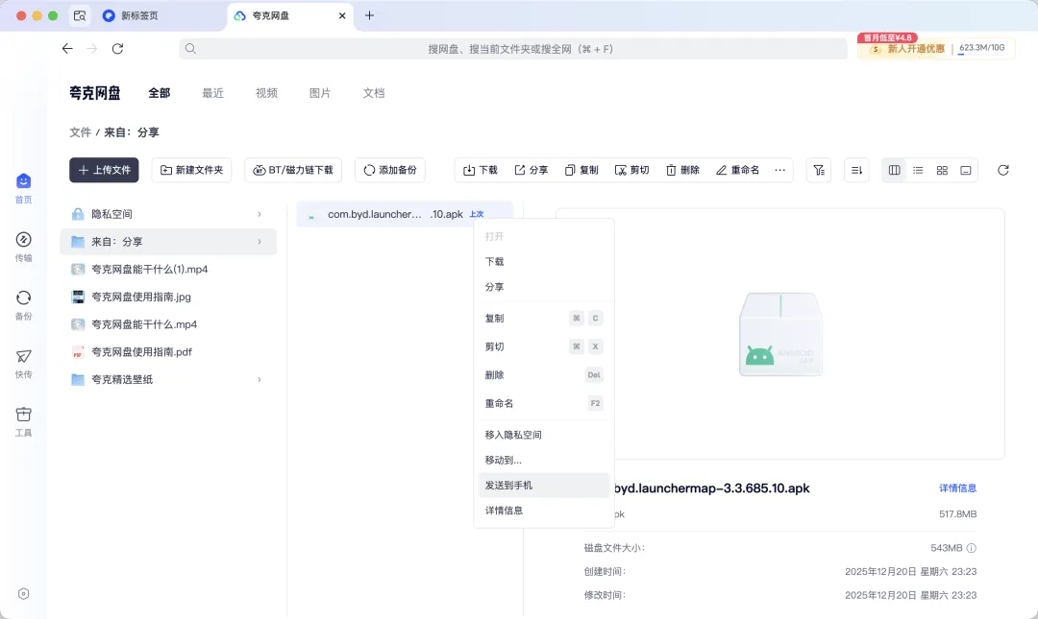Switch to the 最近 tab
This screenshot has width=1038, height=619.
pyautogui.click(x=212, y=93)
